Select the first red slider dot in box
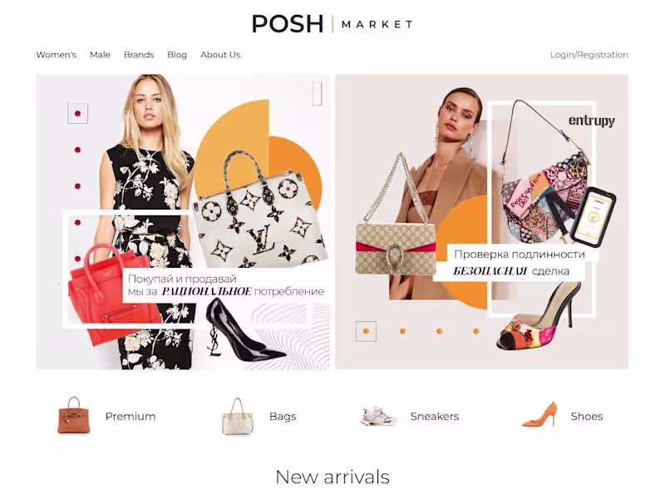Image resolution: width=665 pixels, height=499 pixels. click(x=77, y=114)
